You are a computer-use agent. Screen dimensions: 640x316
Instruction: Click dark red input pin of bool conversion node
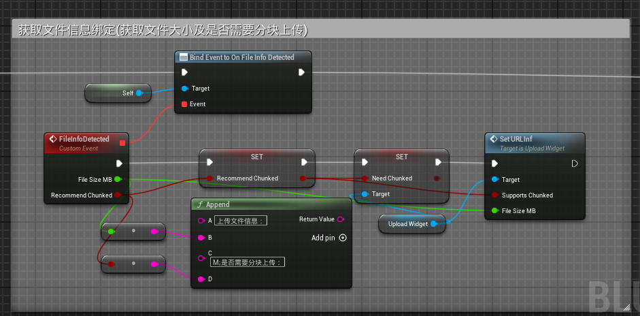click(x=111, y=264)
